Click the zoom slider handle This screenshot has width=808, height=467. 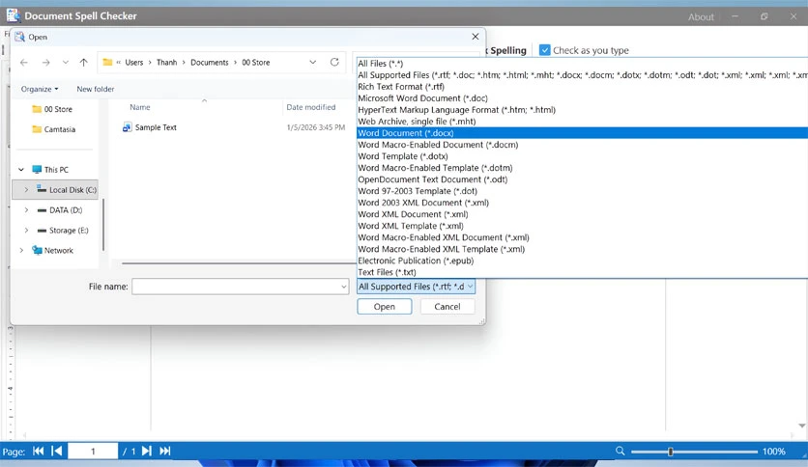pos(671,452)
